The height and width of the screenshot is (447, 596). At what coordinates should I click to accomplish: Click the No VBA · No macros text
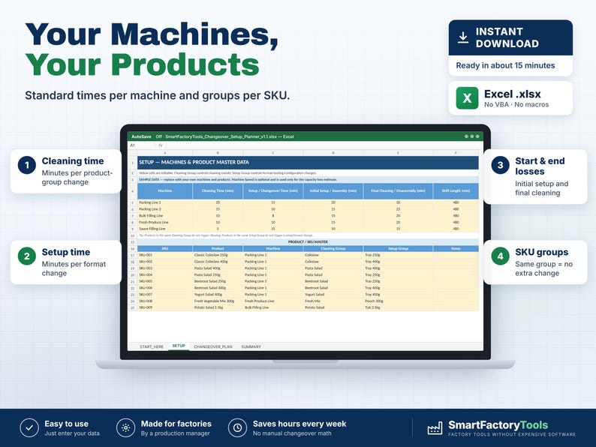click(x=516, y=104)
